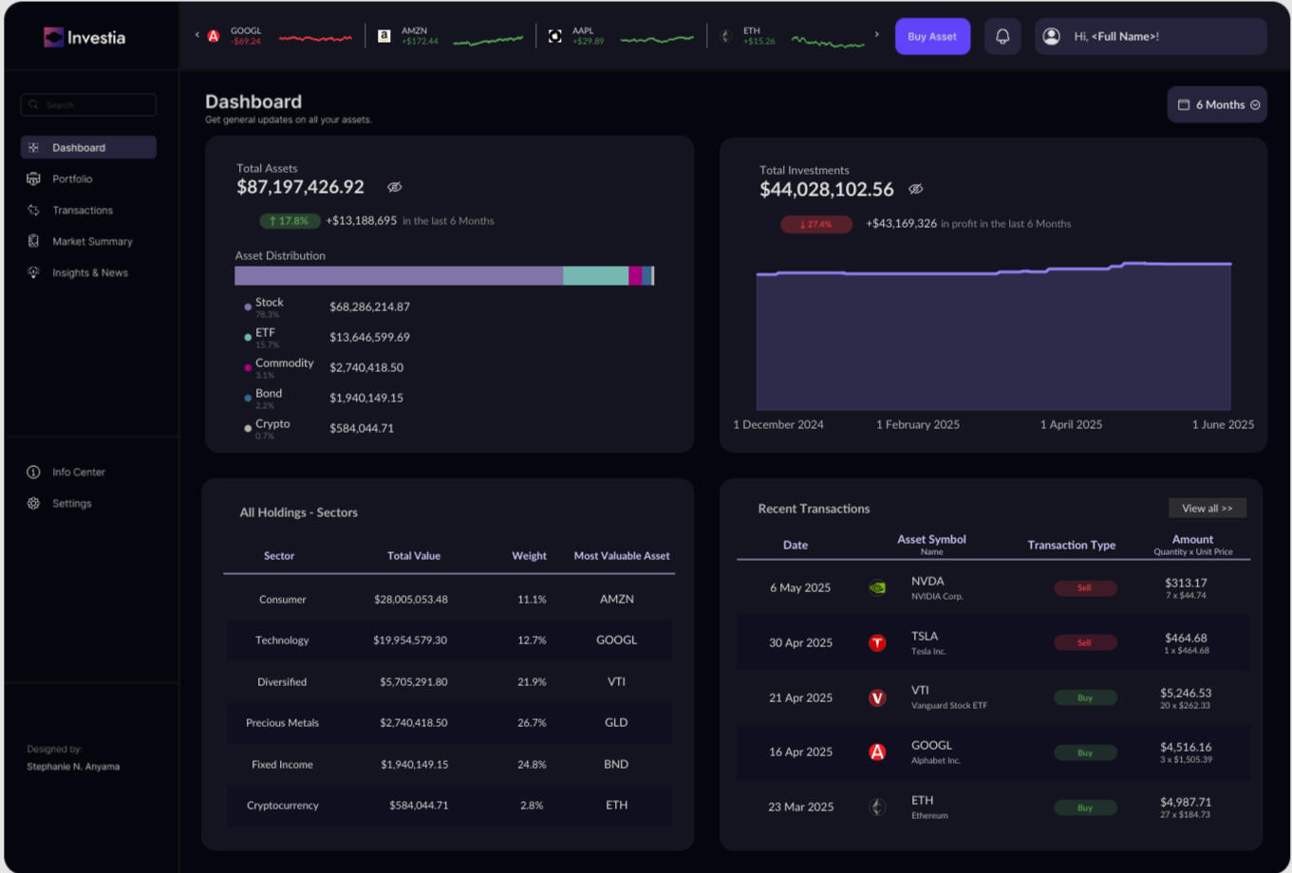Click the Ethereum logo in ETH transaction row

tap(877, 807)
